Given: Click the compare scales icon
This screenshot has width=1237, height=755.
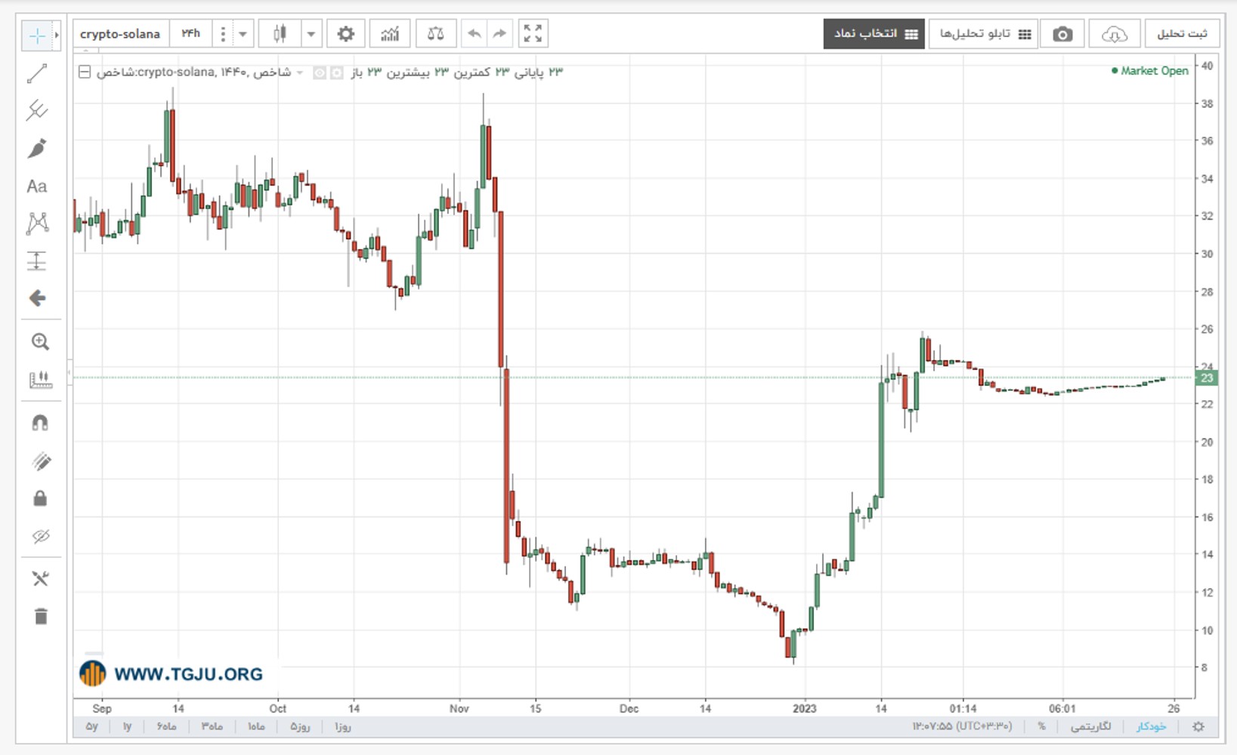Looking at the screenshot, I should pos(435,34).
